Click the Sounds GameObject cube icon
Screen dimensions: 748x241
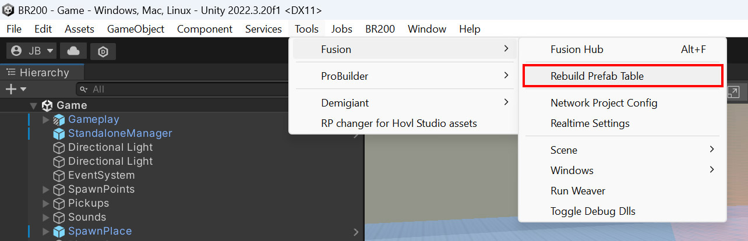click(x=59, y=217)
